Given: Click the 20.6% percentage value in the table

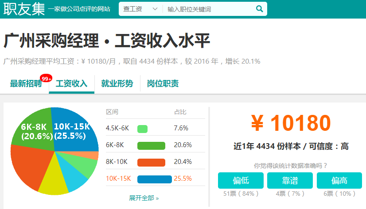Looking at the screenshot, I should point(183,145).
